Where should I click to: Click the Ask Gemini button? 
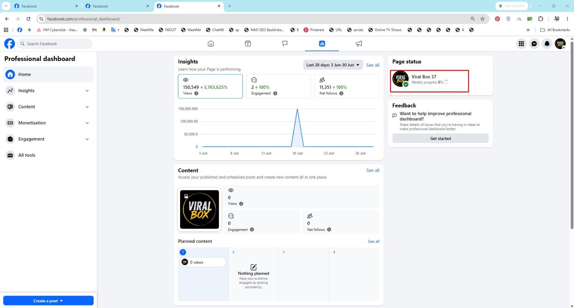click(511, 6)
